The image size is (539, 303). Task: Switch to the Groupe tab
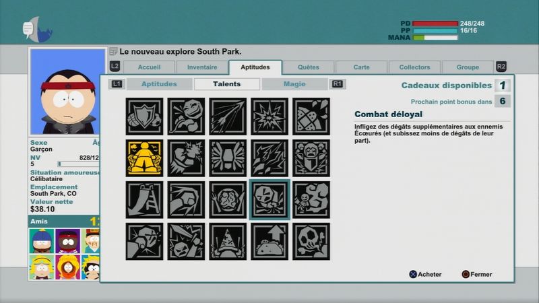pos(468,67)
